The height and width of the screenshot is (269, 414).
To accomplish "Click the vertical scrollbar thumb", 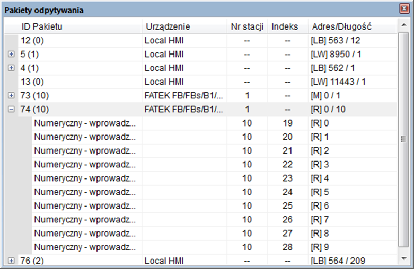I will point(403,139).
